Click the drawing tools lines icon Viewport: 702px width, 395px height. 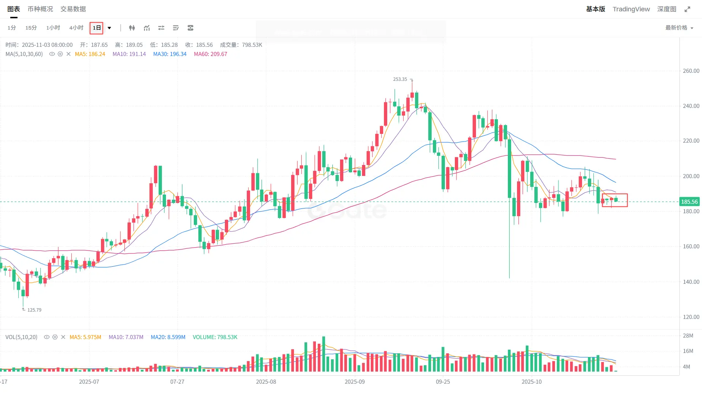[176, 28]
